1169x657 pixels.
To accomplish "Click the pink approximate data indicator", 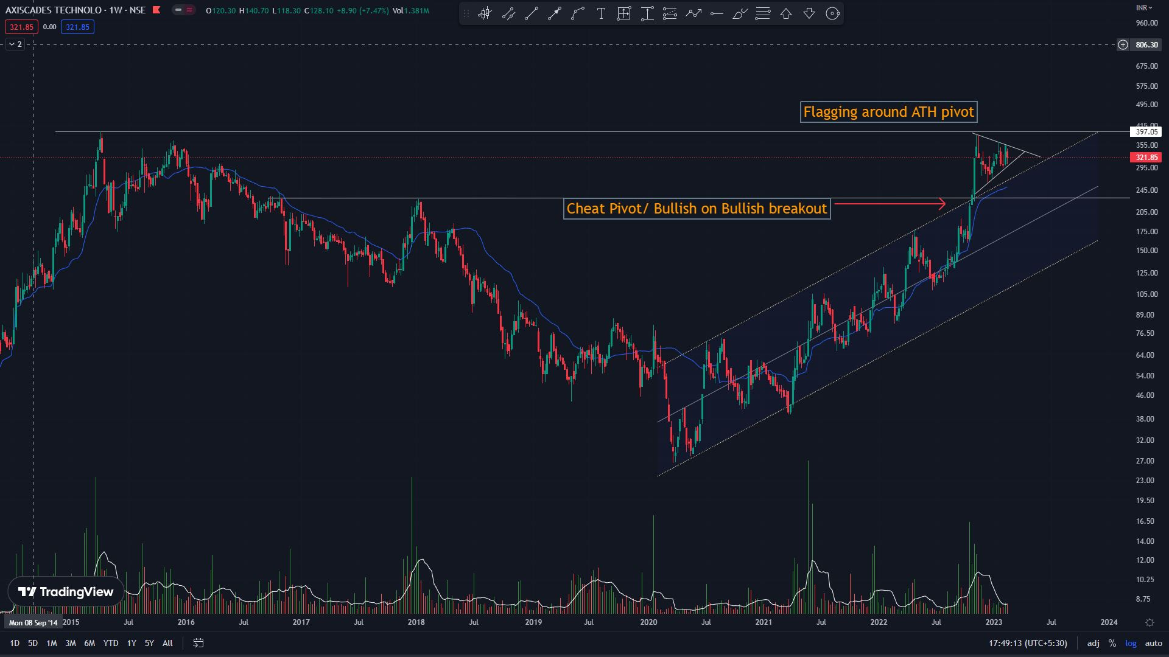I will [x=189, y=10].
